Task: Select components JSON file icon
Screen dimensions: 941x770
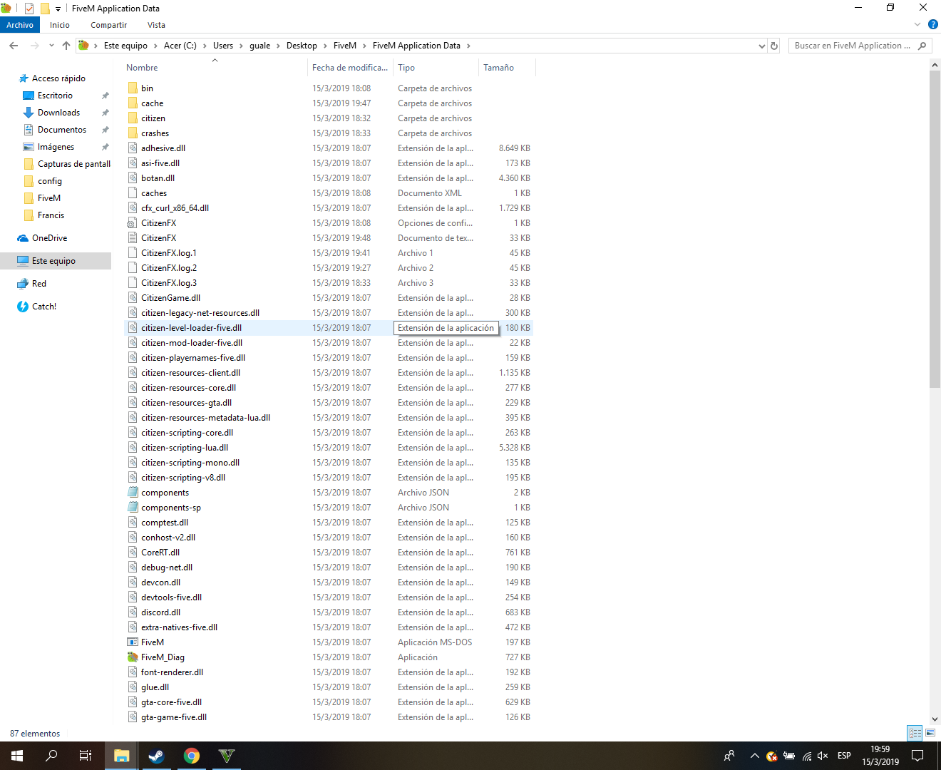Action: point(133,493)
